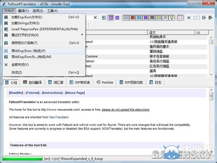Choose 全部关闭(Y) from the menu
217x163 pixels.
pos(44,65)
